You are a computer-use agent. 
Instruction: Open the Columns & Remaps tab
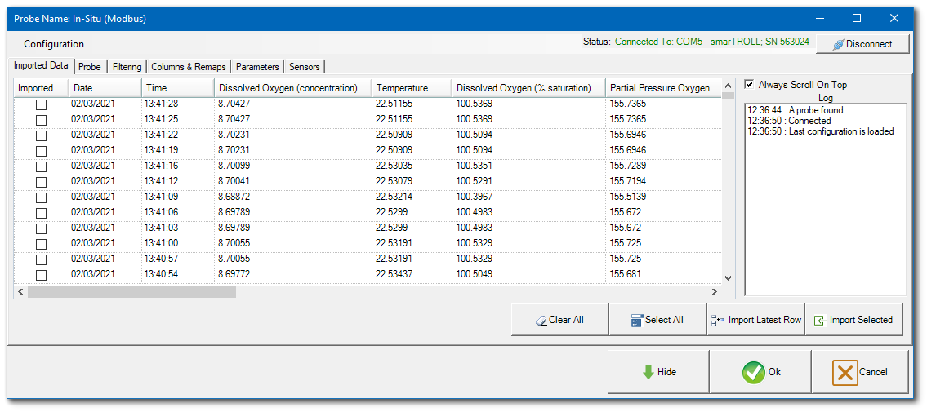click(188, 67)
